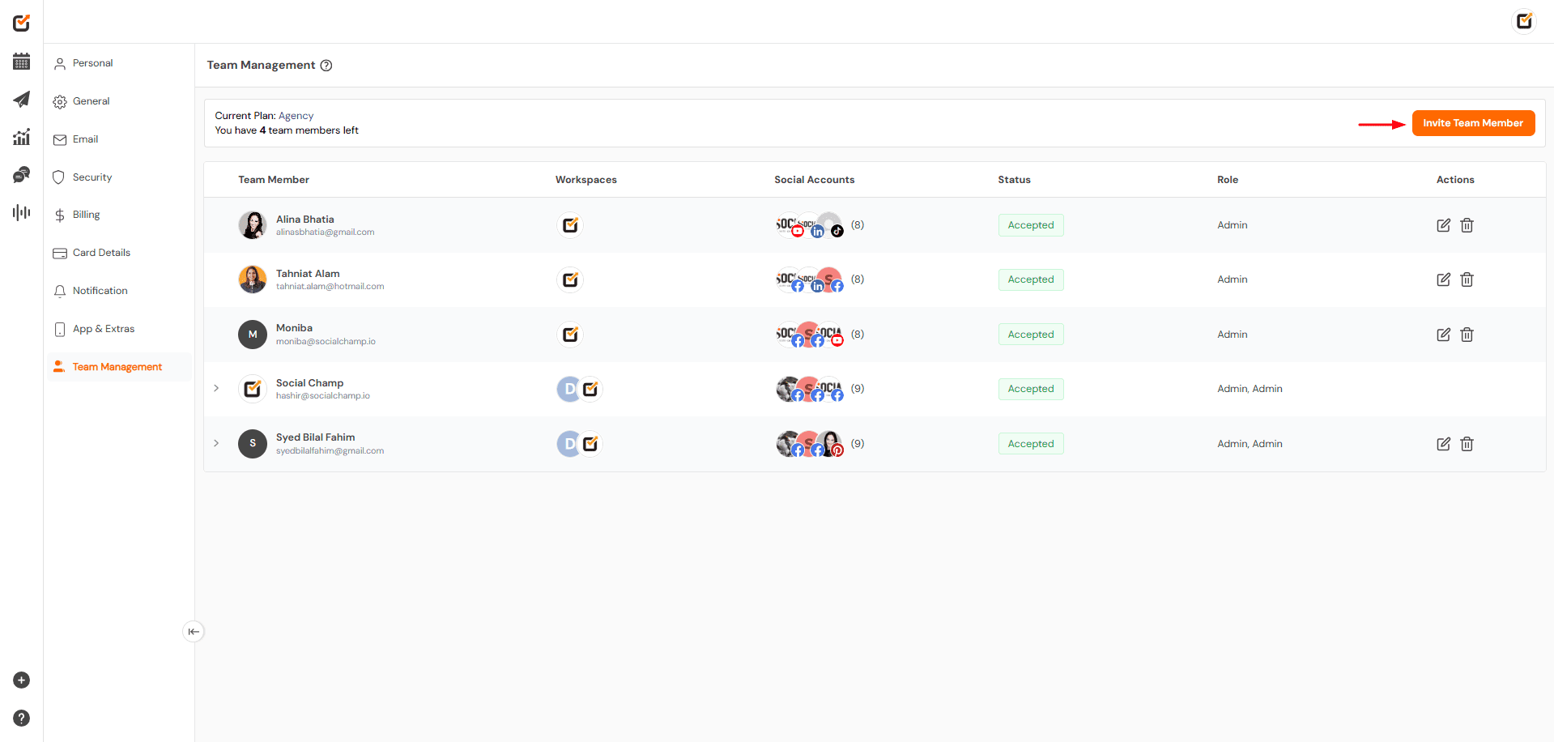Click the Social Champ logo at top left

coord(21,23)
